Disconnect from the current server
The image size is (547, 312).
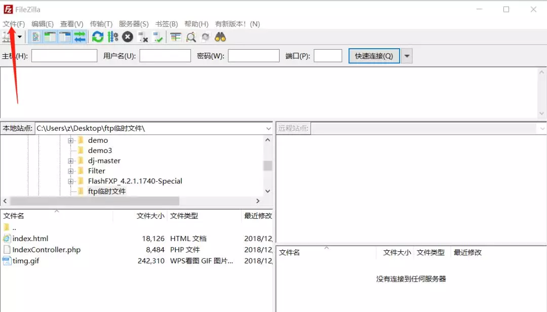(143, 37)
